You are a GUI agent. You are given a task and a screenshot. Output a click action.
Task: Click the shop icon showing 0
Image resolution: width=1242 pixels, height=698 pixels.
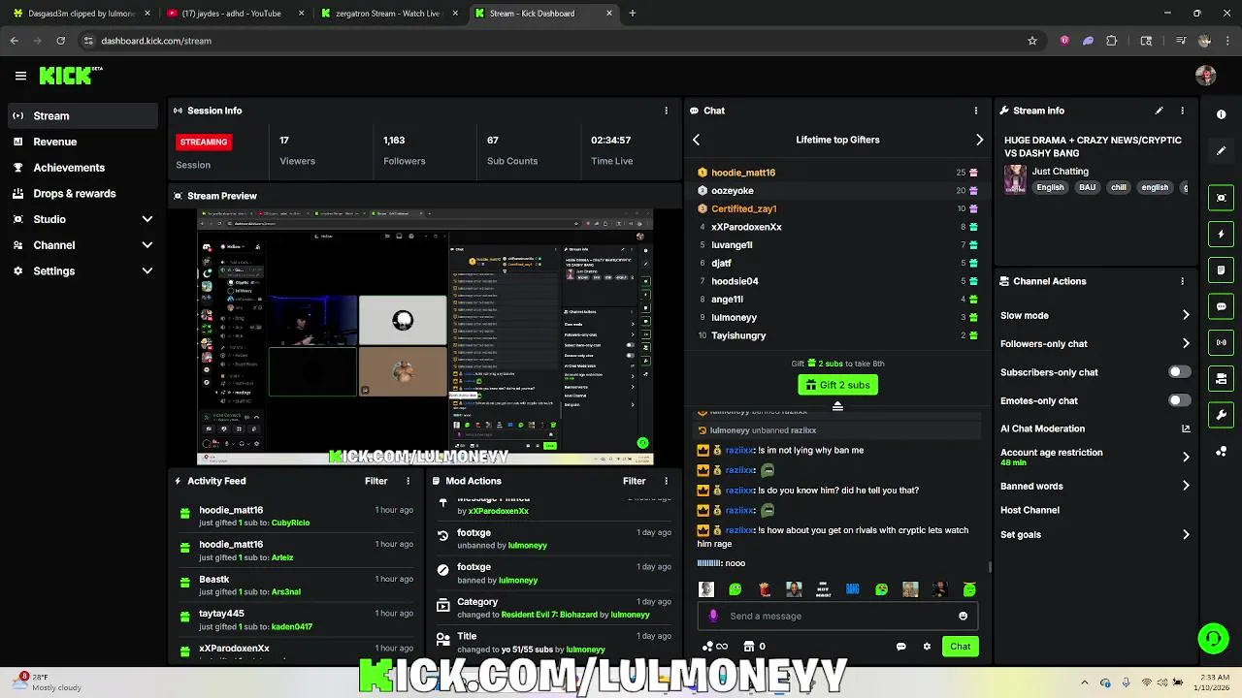[754, 647]
